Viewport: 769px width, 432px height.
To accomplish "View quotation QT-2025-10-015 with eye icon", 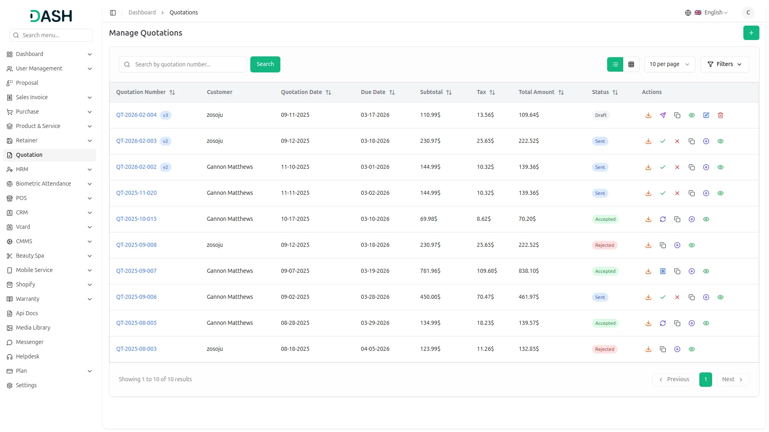I will click(x=706, y=219).
